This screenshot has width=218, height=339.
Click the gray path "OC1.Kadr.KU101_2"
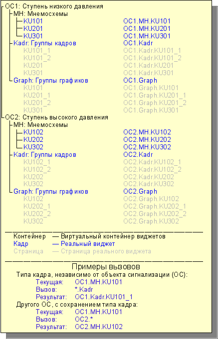click(152, 58)
